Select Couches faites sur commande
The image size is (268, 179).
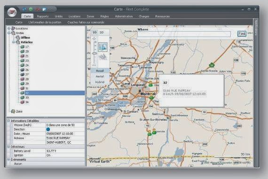coord(86,22)
